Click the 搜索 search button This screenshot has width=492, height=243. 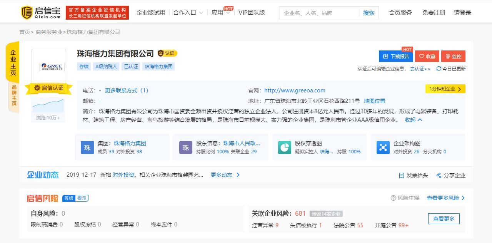[369, 13]
